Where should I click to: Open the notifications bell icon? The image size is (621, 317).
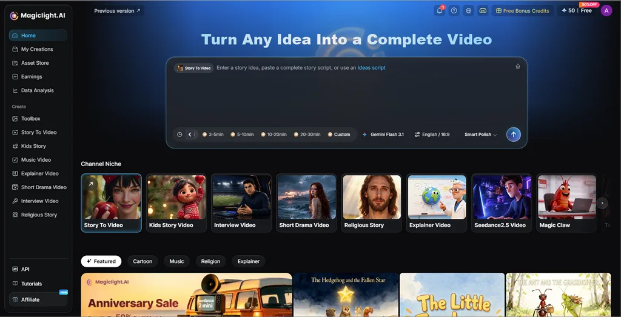[440, 11]
